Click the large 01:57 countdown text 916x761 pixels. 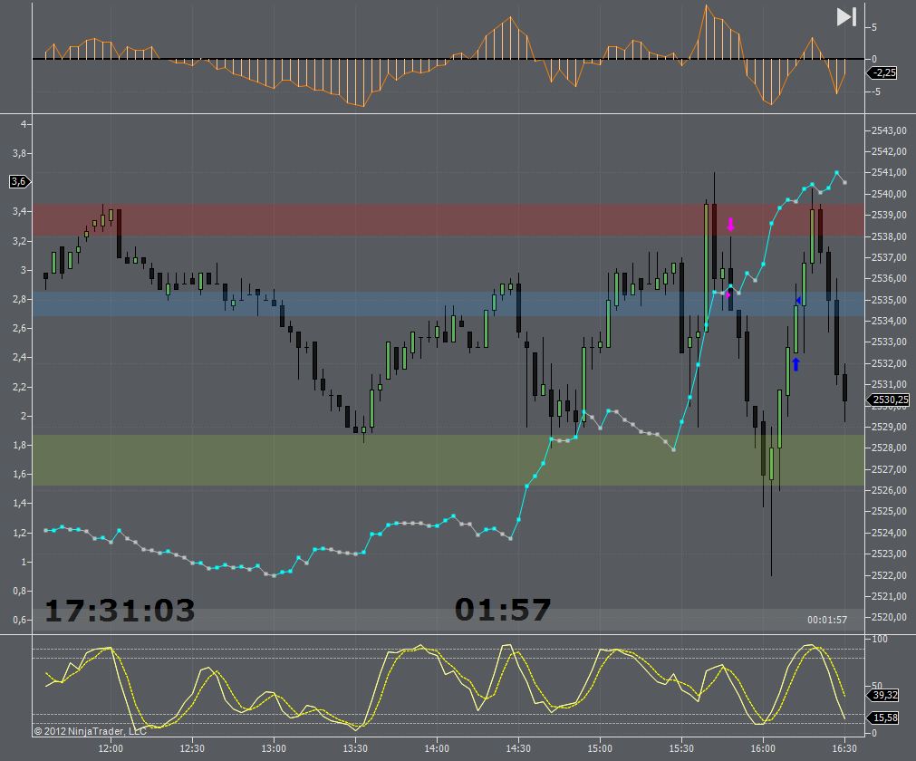[503, 610]
